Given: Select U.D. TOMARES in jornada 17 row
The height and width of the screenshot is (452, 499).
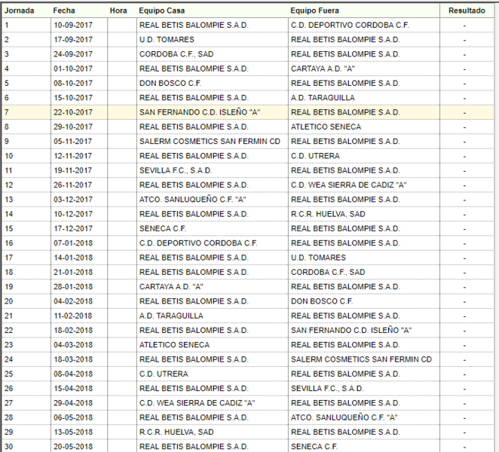Looking at the screenshot, I should coord(318,258).
